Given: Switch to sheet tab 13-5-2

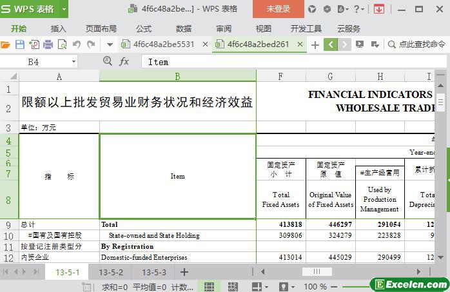Looking at the screenshot, I should tap(111, 272).
